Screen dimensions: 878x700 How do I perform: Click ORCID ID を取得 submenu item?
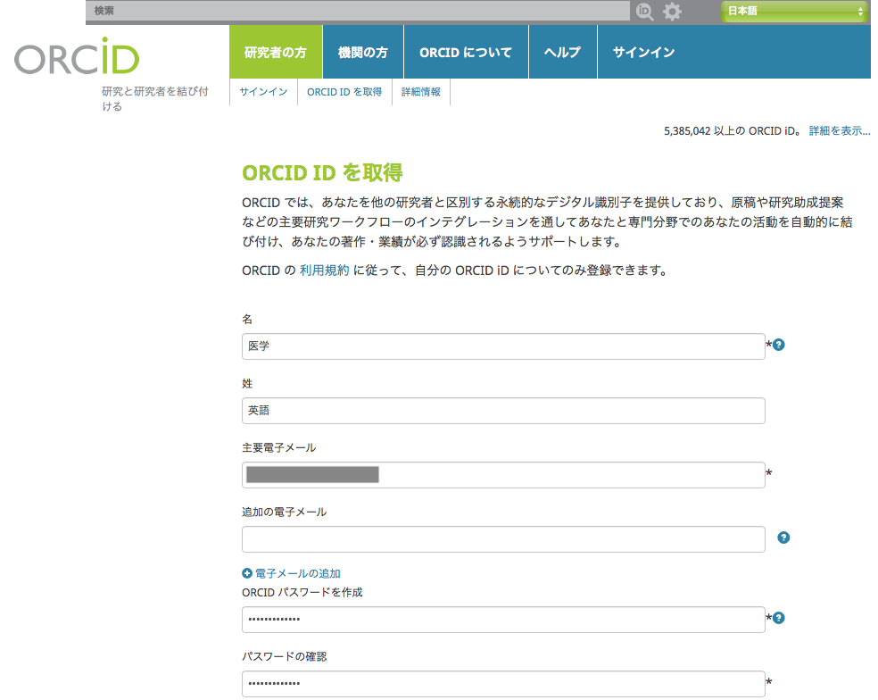pyautogui.click(x=344, y=92)
